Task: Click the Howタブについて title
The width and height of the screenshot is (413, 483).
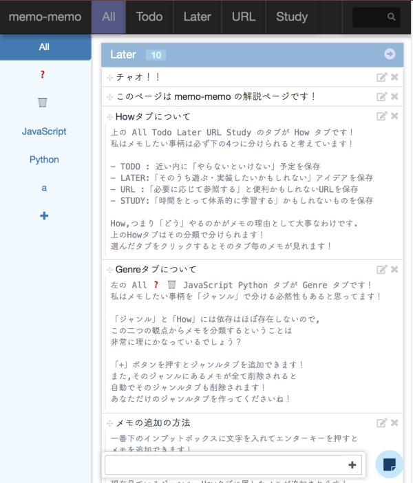Action: pyautogui.click(x=153, y=117)
